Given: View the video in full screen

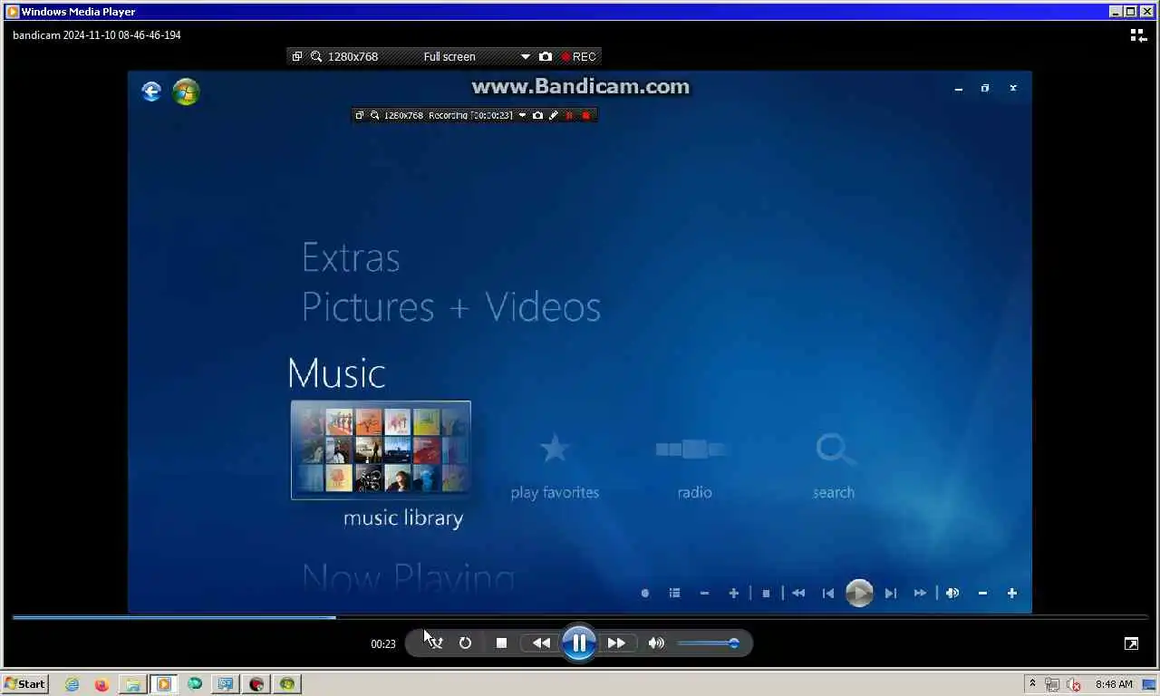Looking at the screenshot, I should (x=1131, y=643).
